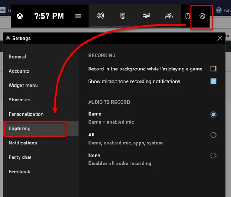Toggle the Capture widget icon

(x=123, y=16)
